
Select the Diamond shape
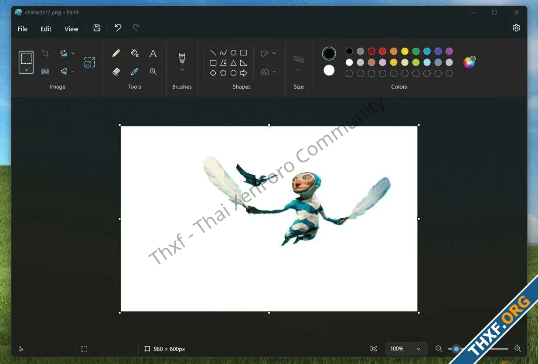click(213, 73)
